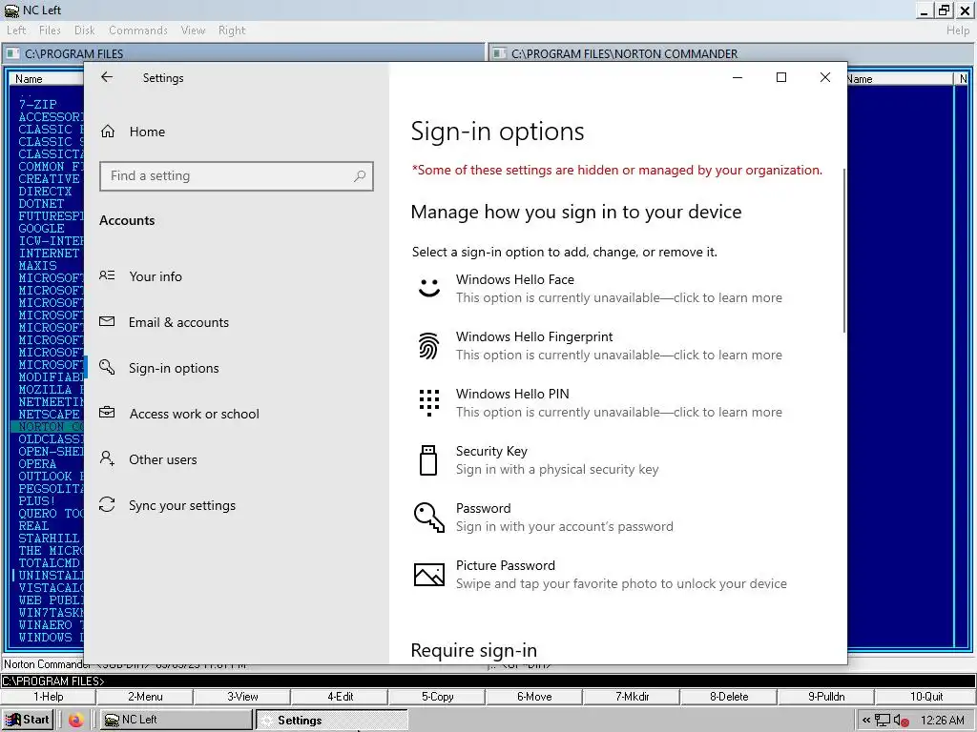
Task: Open the Start menu
Action: 28,721
